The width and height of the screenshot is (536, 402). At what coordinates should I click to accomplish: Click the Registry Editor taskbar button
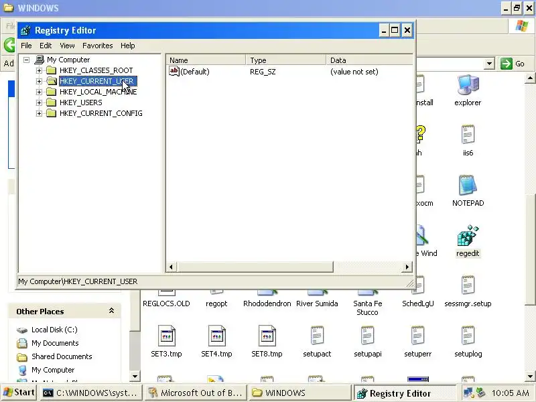click(x=405, y=393)
